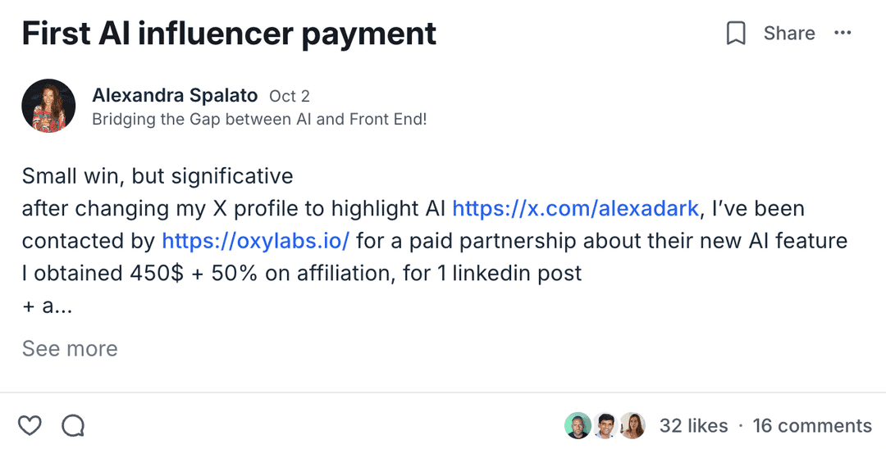Open the x.com/alexadark link
The image size is (886, 449).
click(575, 208)
